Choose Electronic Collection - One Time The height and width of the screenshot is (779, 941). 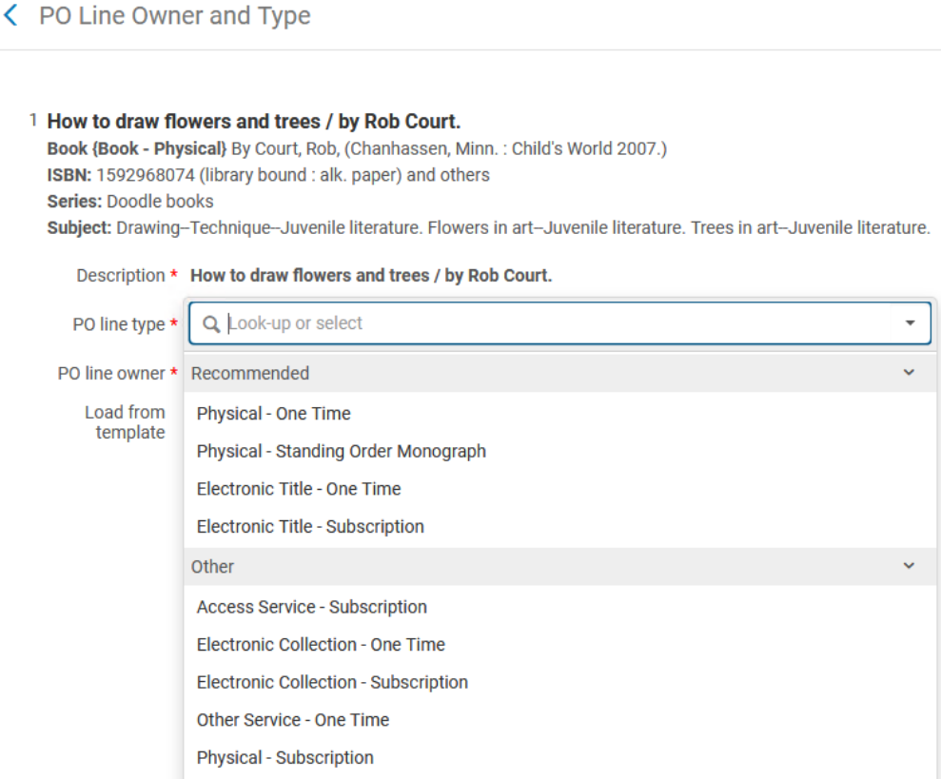pos(321,645)
